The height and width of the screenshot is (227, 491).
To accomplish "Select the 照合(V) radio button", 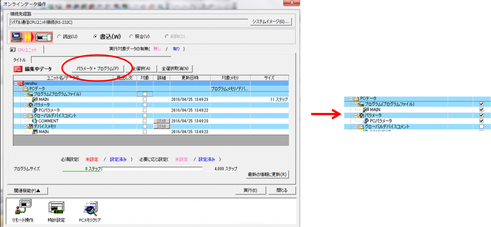I will [x=131, y=36].
